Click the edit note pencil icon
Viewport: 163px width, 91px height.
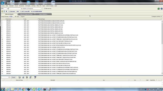point(30,77)
